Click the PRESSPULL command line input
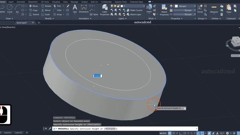 coord(125,129)
